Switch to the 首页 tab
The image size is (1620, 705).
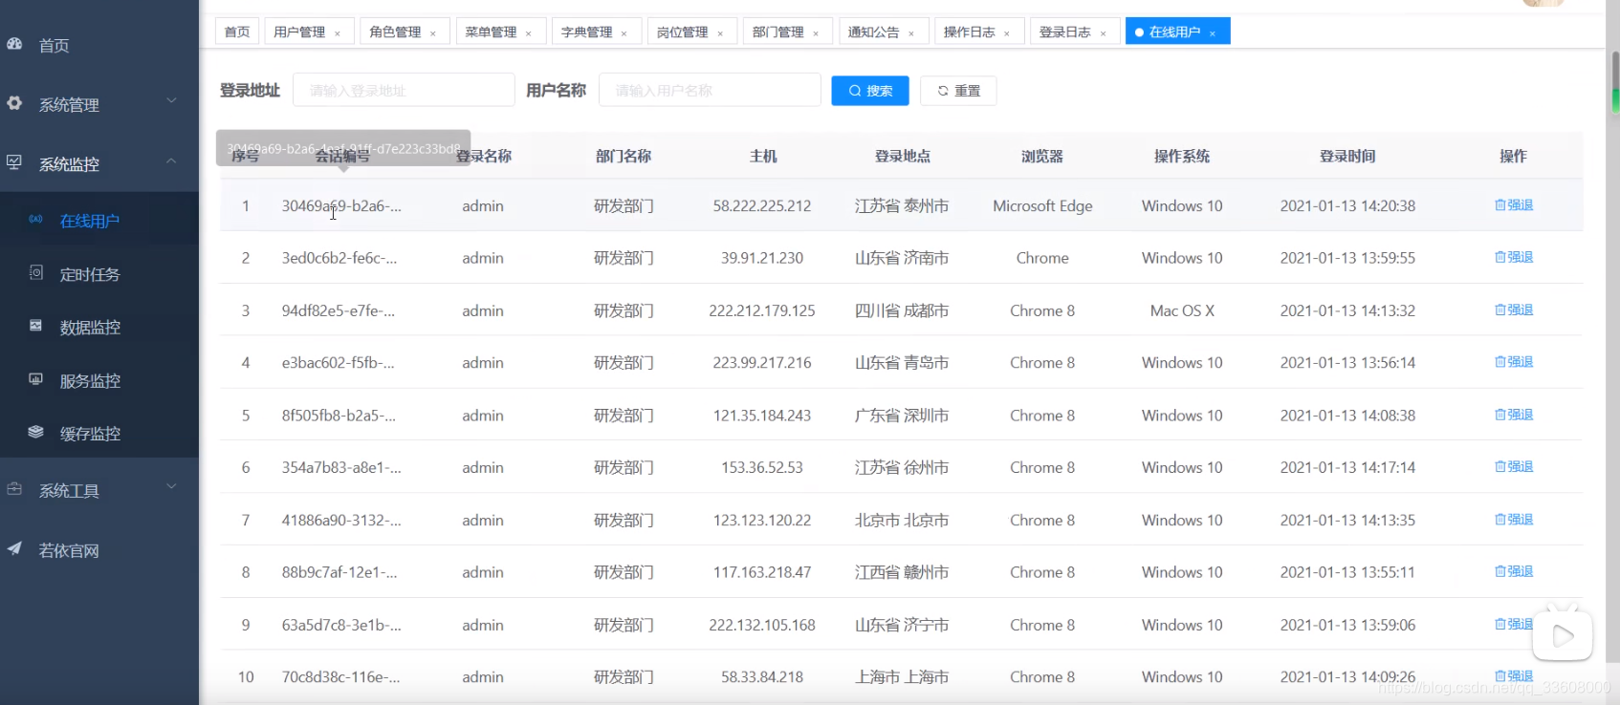tap(237, 32)
